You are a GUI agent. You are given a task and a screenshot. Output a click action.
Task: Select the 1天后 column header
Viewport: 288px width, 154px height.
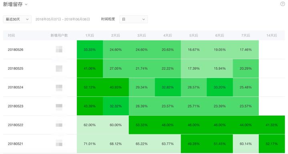90,35
